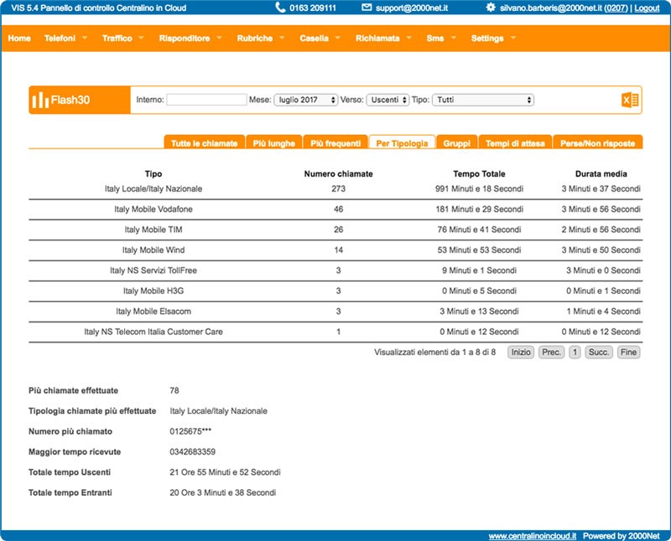Screen dimensions: 671x541
Task: Switch to Più lunghe tab
Action: (x=274, y=142)
